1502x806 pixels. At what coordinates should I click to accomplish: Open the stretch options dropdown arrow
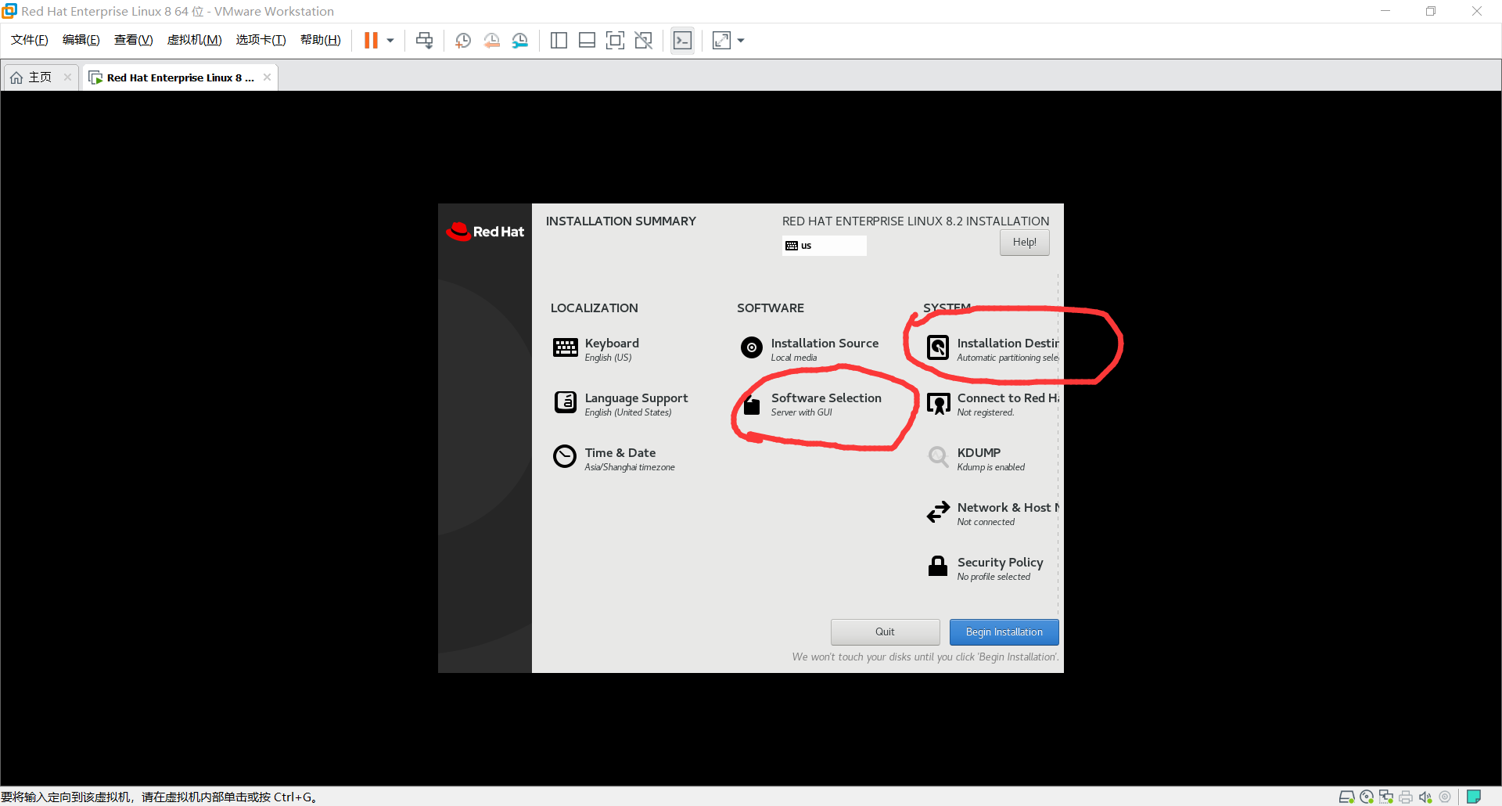(x=741, y=41)
